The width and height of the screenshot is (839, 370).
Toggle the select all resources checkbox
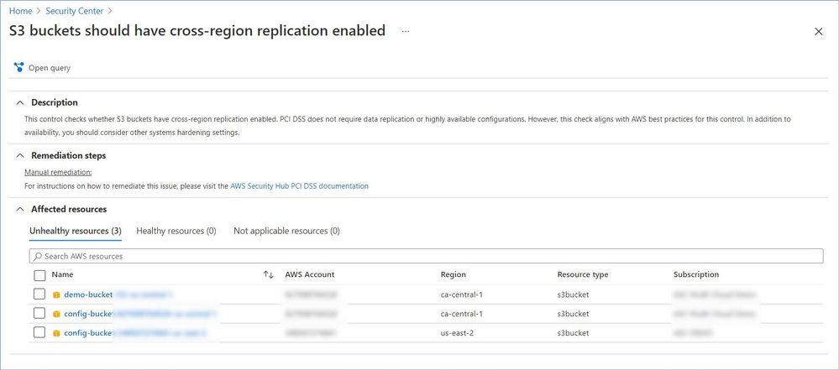click(39, 274)
